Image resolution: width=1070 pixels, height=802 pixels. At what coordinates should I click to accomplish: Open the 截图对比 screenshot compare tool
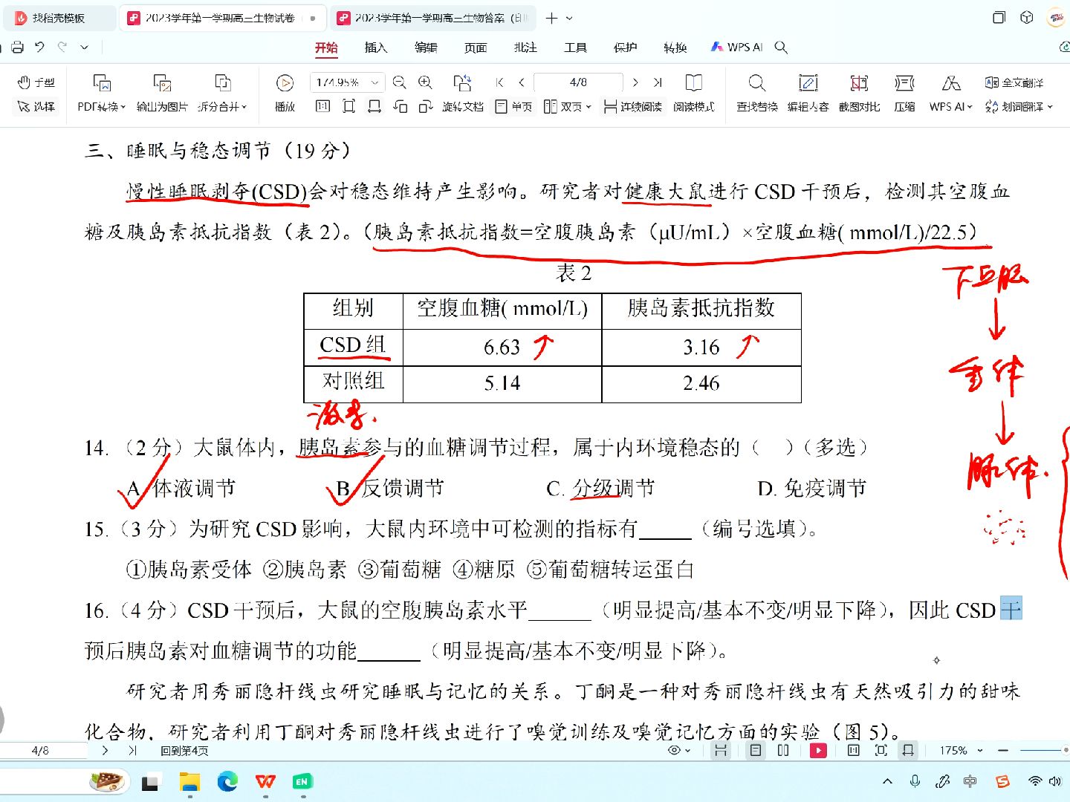(x=859, y=94)
